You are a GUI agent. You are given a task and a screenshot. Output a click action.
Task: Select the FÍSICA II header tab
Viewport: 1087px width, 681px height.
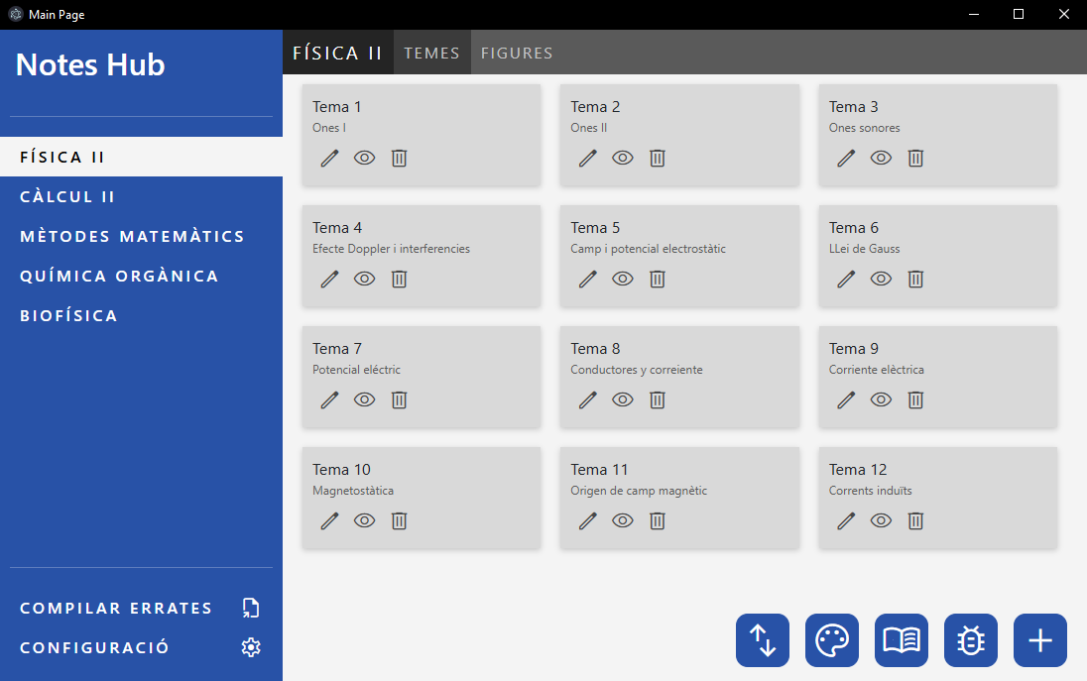(x=337, y=53)
